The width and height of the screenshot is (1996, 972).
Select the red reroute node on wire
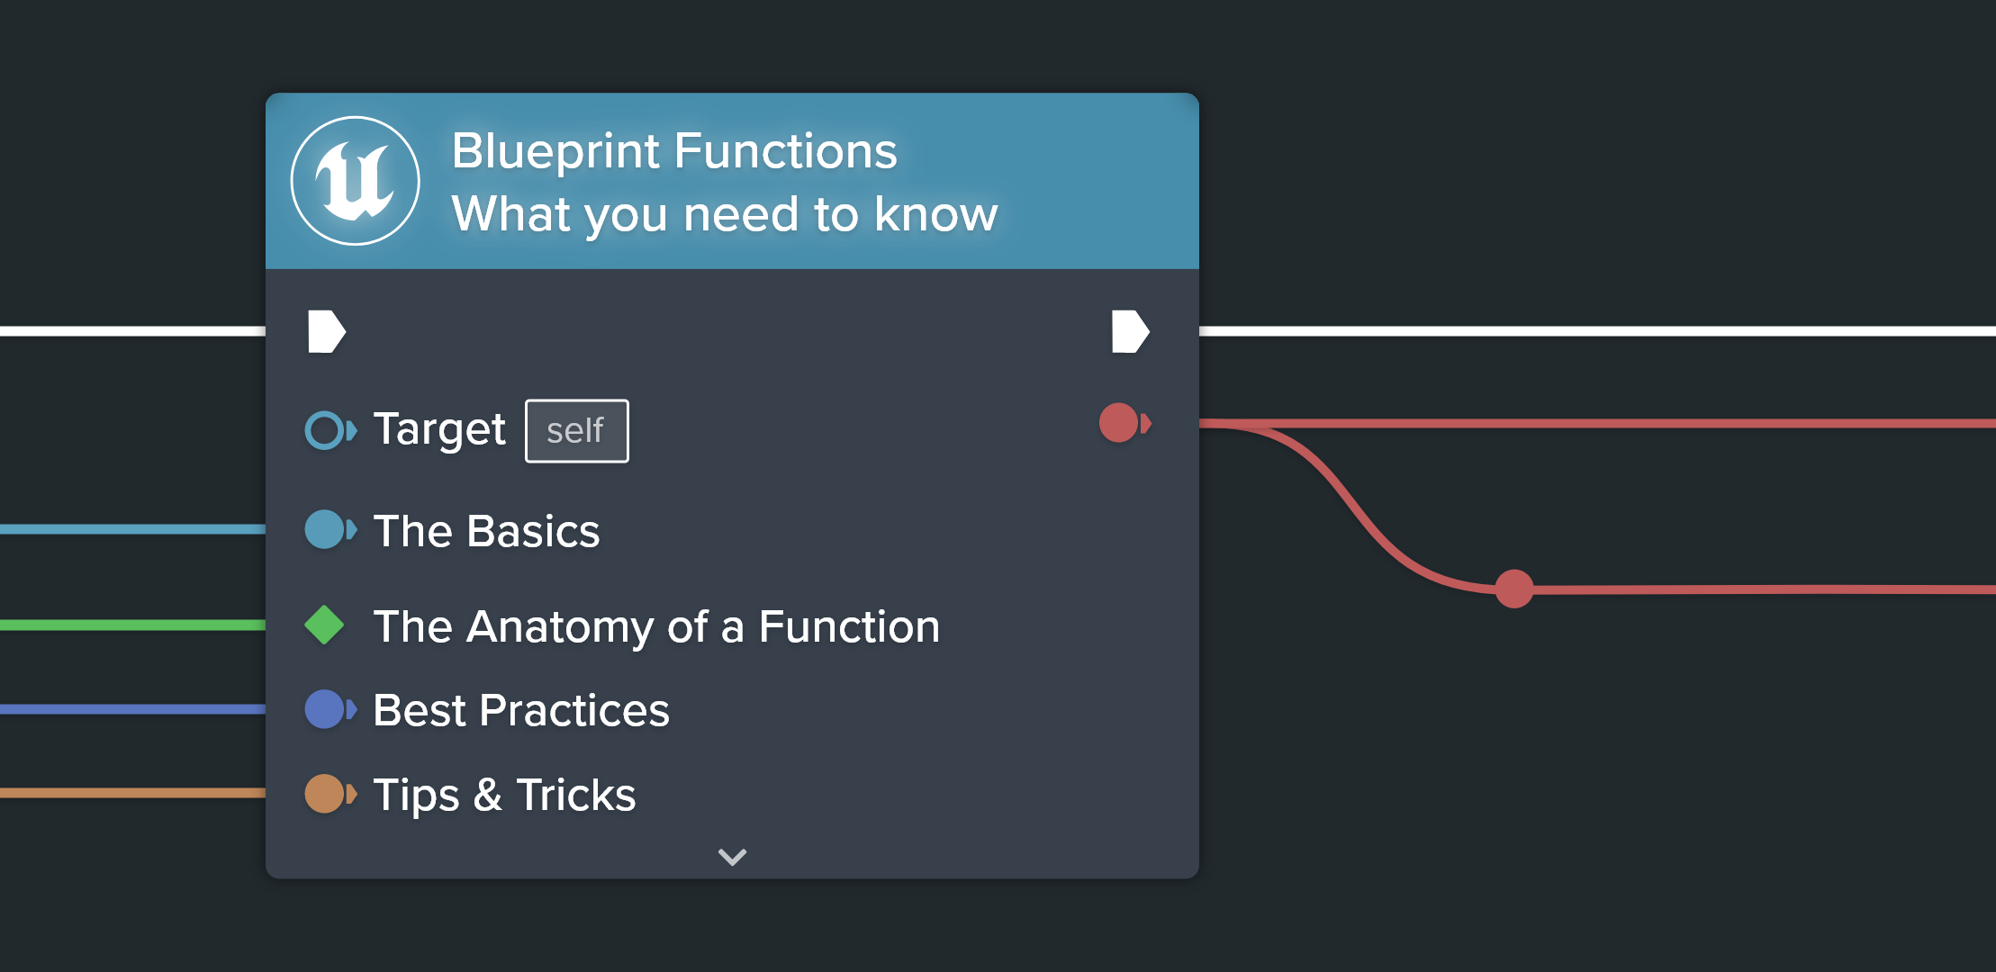click(1514, 589)
